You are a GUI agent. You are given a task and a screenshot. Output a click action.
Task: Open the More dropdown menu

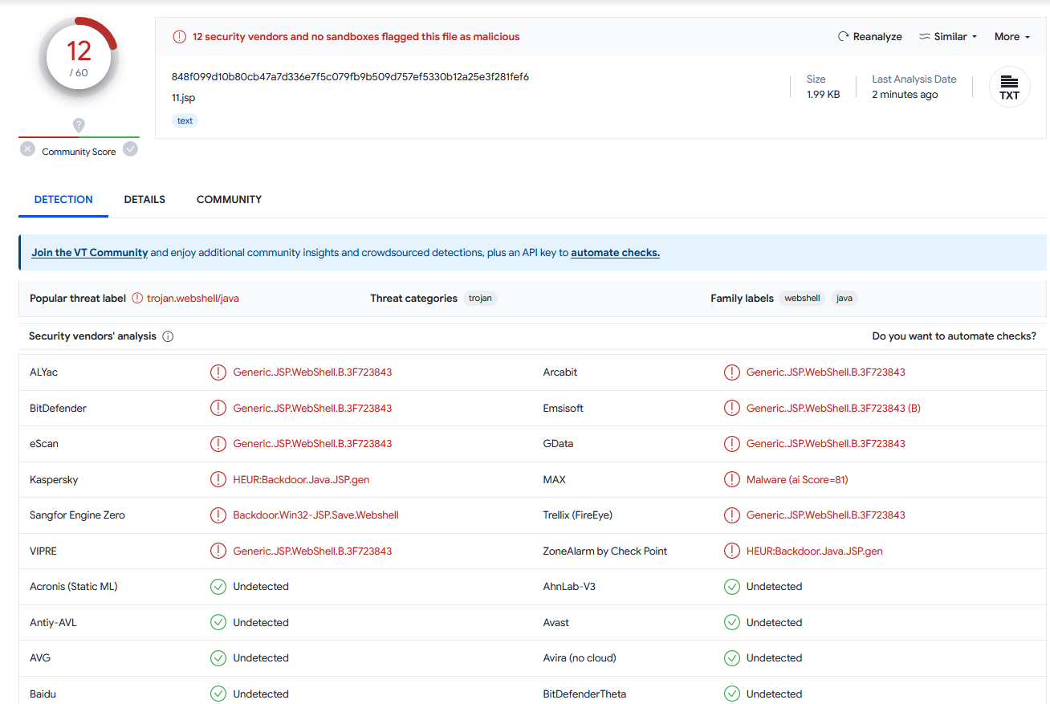pyautogui.click(x=1011, y=37)
